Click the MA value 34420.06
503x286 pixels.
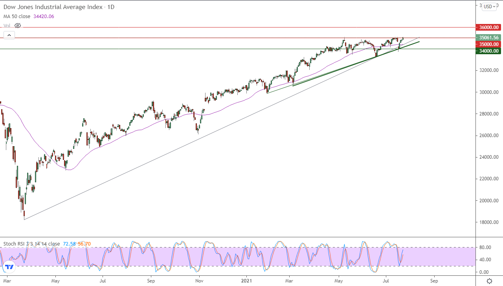point(44,16)
